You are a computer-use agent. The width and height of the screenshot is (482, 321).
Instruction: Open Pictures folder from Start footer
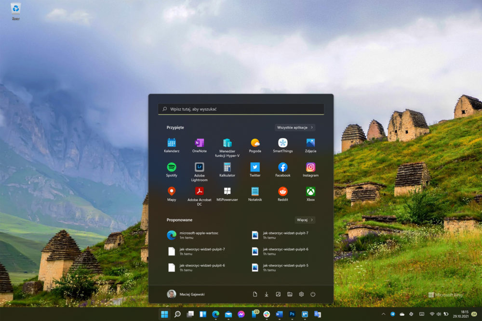pyautogui.click(x=278, y=294)
